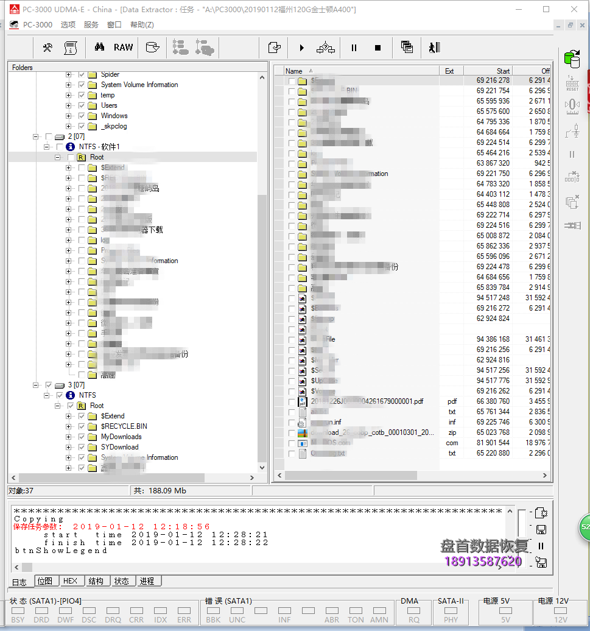Viewport: 590px width, 631px height.
Task: Check the box for partition 2 [07]
Action: coord(49,136)
